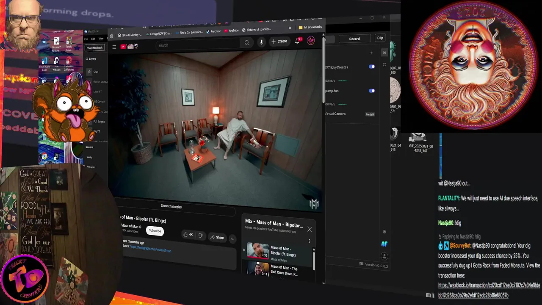Image resolution: width=542 pixels, height=305 pixels.
Task: Click the magnifier search button on YouTube
Action: (x=246, y=42)
